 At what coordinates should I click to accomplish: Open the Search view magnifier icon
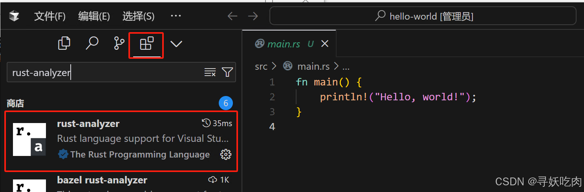[x=92, y=43]
